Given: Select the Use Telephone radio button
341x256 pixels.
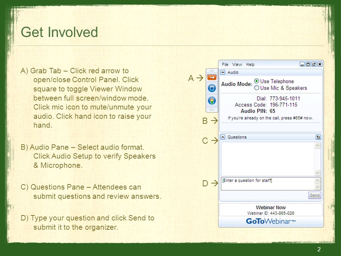Looking at the screenshot, I should [256, 81].
